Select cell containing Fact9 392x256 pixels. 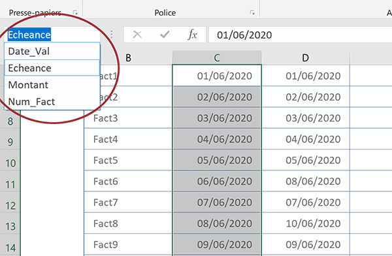click(128, 244)
